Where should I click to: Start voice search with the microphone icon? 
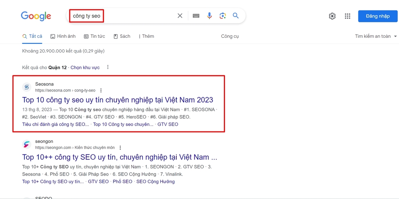coord(209,16)
